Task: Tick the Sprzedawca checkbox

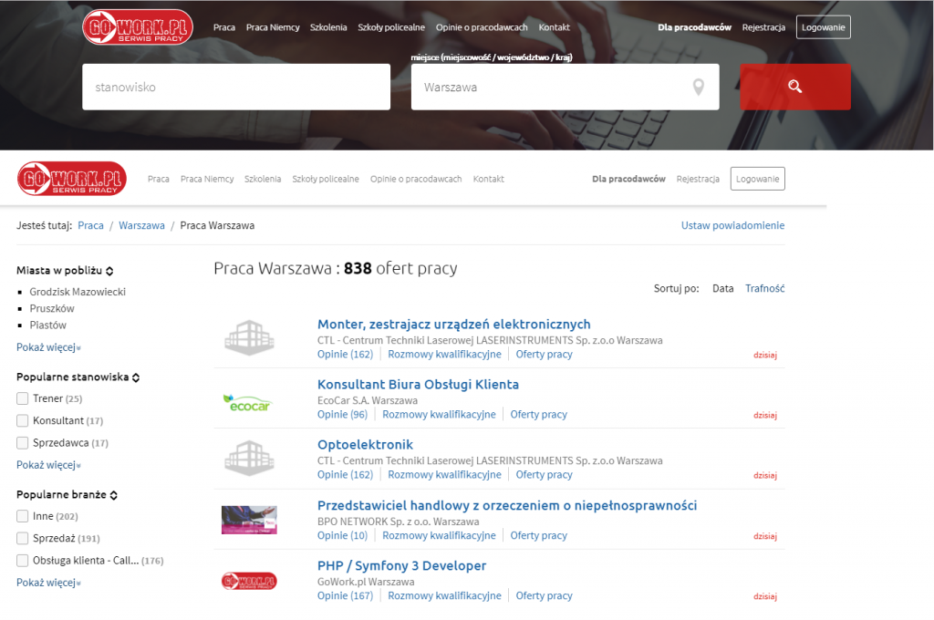Action: [x=23, y=442]
